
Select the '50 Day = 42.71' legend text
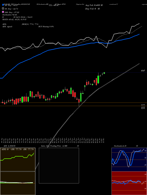click(11, 9)
